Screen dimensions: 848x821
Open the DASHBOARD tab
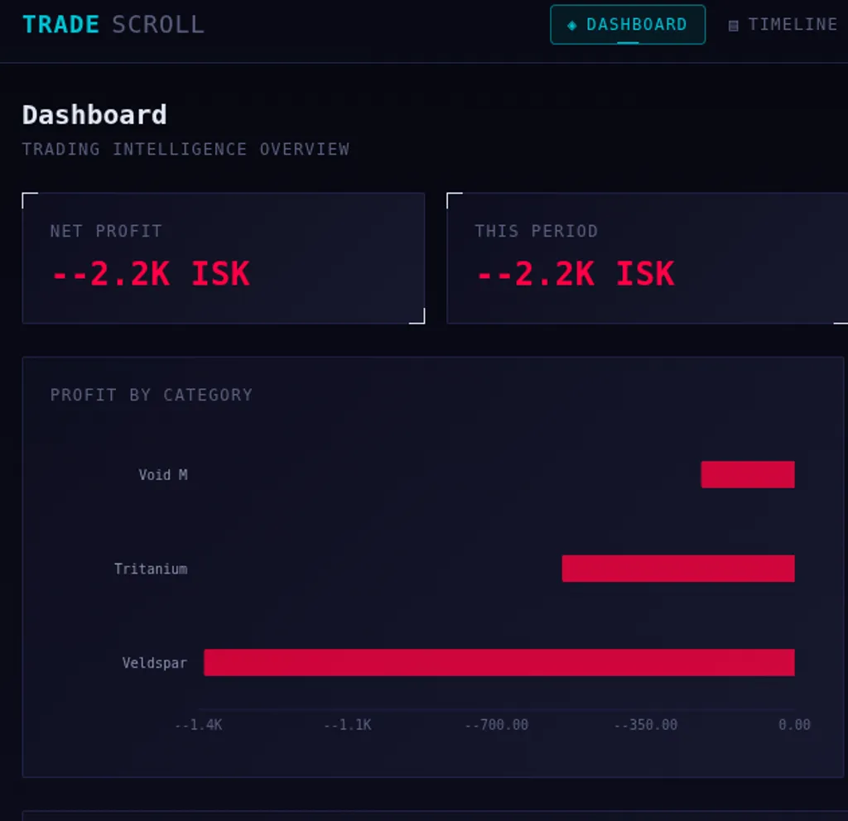click(627, 24)
